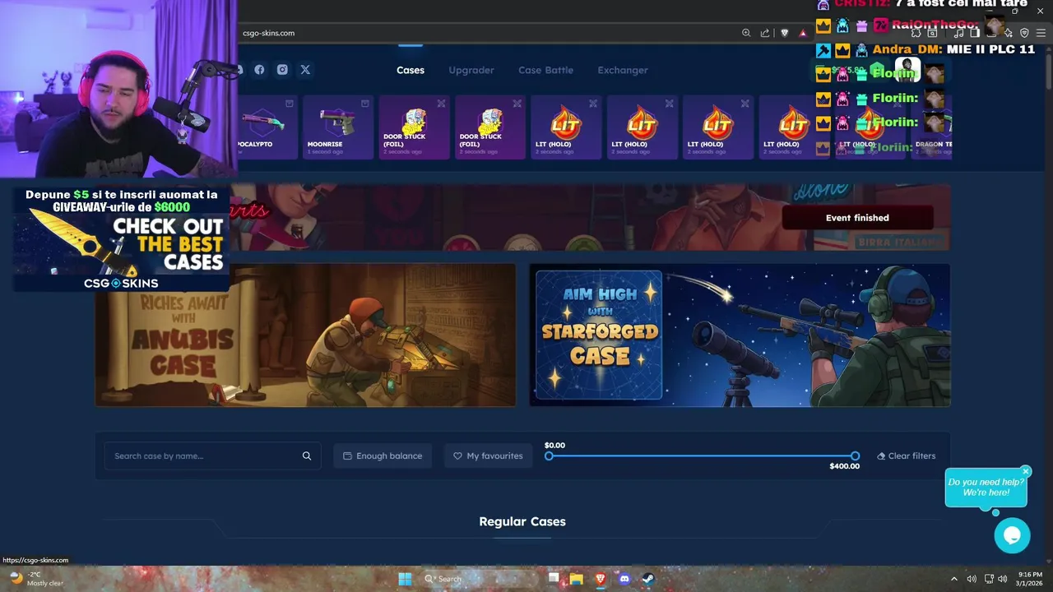Image resolution: width=1053 pixels, height=592 pixels.
Task: Click the Event finished button
Action: tap(857, 218)
